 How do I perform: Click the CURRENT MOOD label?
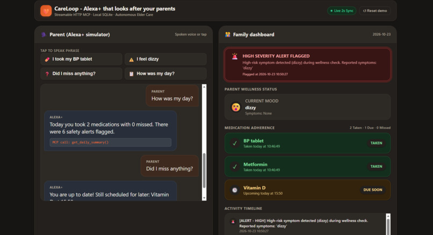[x=262, y=101]
